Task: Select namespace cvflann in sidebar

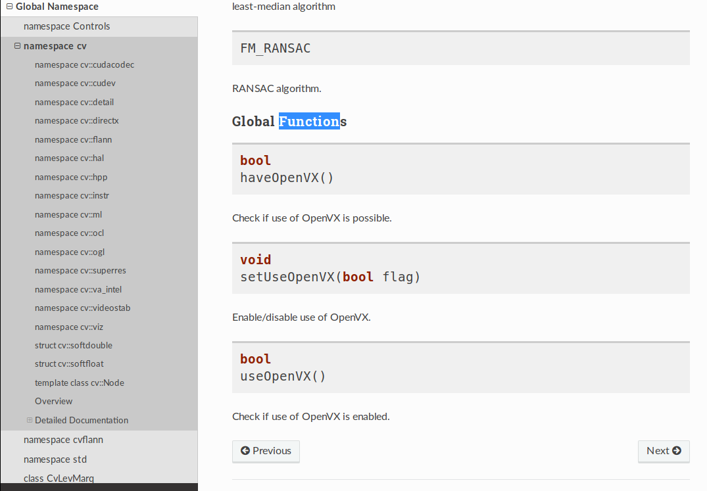Action: point(63,440)
